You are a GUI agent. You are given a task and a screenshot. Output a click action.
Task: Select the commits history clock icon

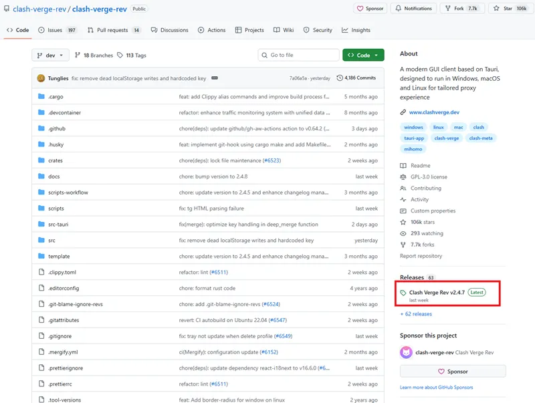coord(340,78)
